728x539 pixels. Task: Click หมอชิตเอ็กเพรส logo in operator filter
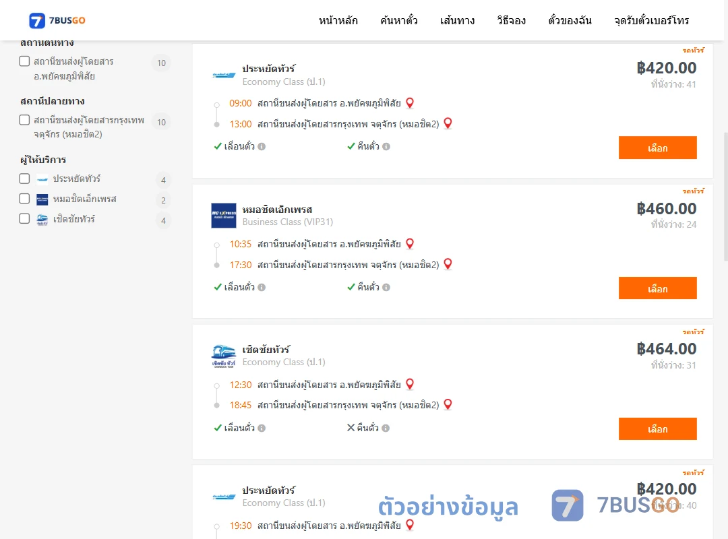pyautogui.click(x=42, y=199)
